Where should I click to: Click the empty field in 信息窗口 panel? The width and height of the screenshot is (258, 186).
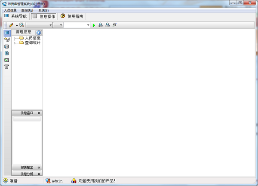tap(27, 119)
